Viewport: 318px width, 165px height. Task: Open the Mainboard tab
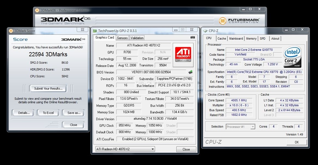(x=236, y=39)
